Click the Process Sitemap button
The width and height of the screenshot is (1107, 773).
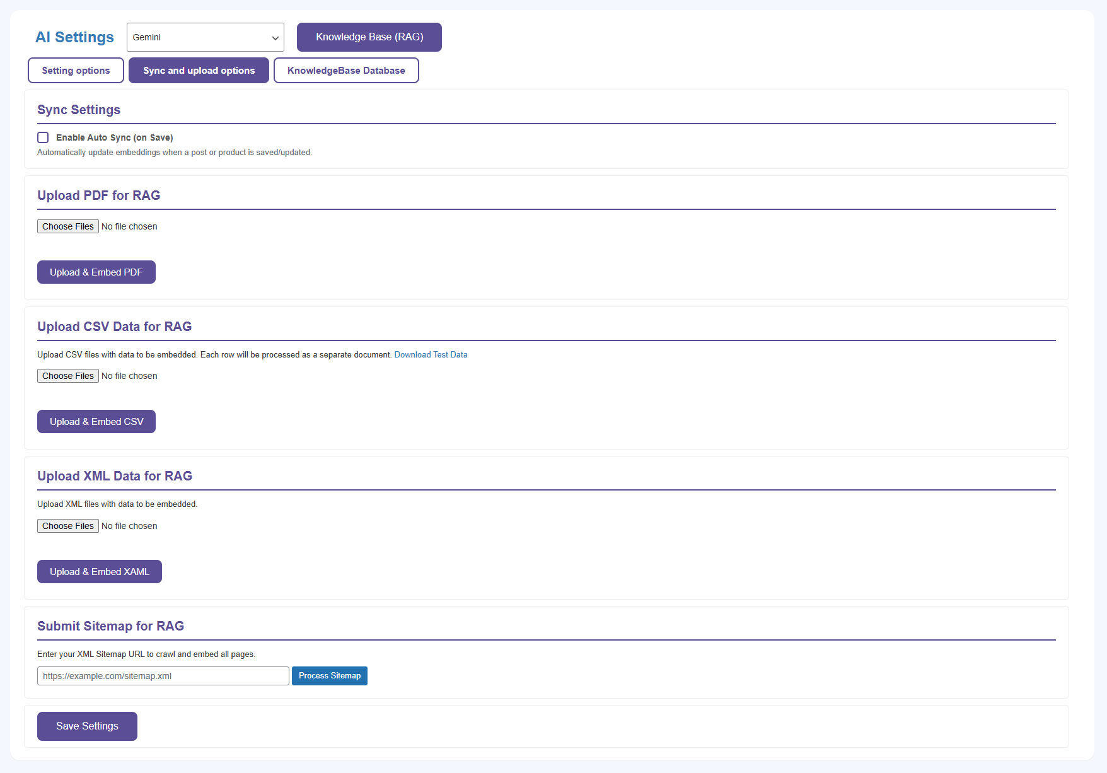pos(329,676)
